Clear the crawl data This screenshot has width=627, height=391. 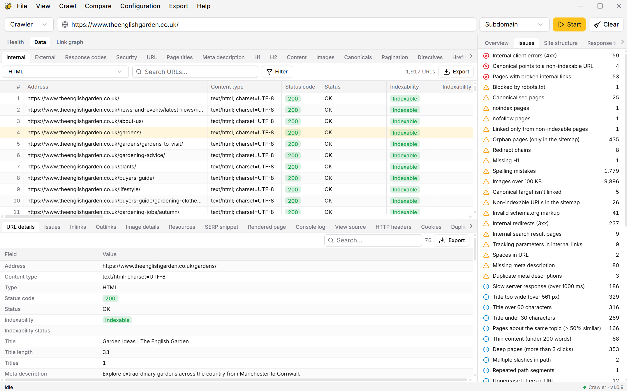click(x=606, y=24)
